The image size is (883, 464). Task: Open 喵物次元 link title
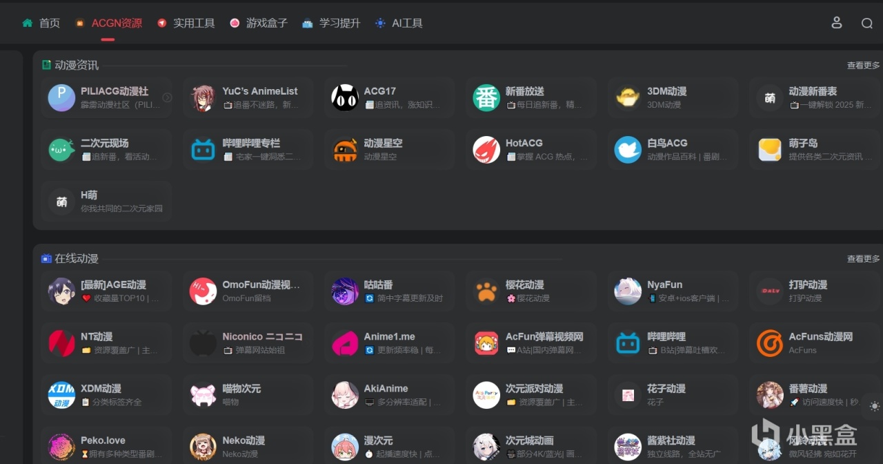[x=241, y=389]
